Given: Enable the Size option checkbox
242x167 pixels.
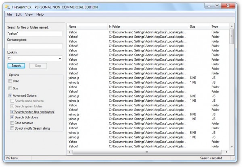Looking at the screenshot, I should click(10, 88).
